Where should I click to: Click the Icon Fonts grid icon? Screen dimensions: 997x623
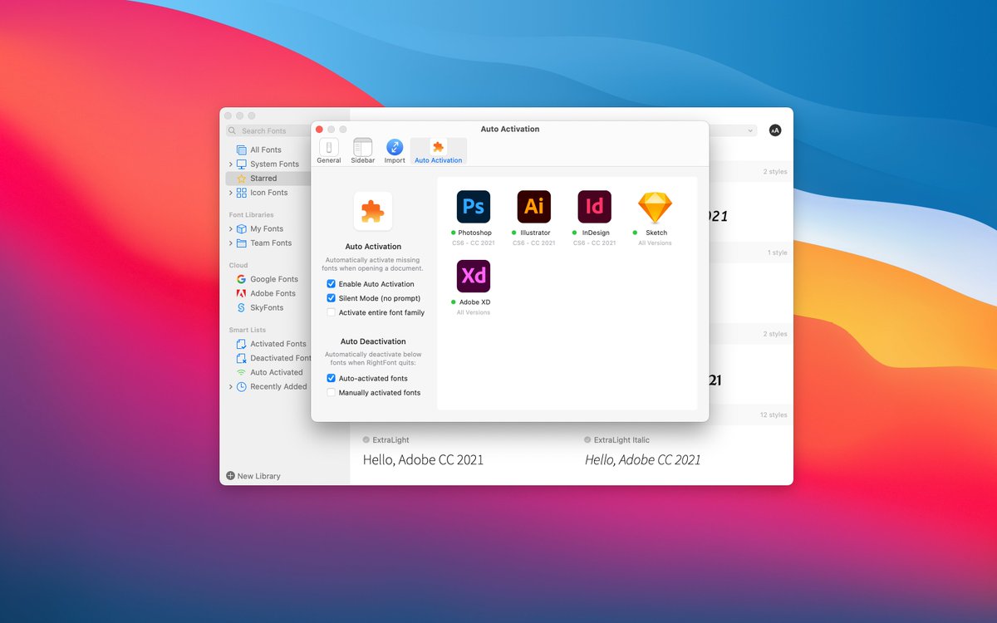tap(242, 192)
